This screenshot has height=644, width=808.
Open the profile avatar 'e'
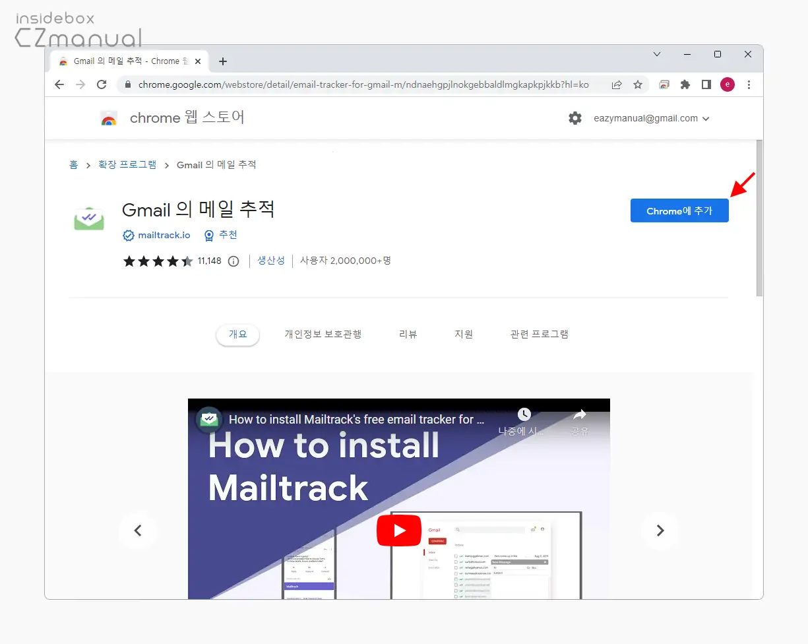tap(728, 84)
